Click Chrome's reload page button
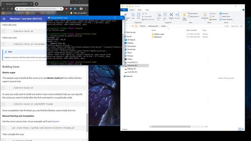This screenshot has width=251, height=141. click(x=11, y=9)
